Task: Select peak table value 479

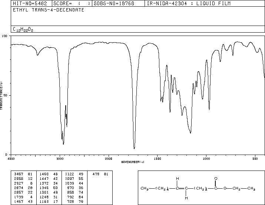Action: pyautogui.click(x=96, y=174)
